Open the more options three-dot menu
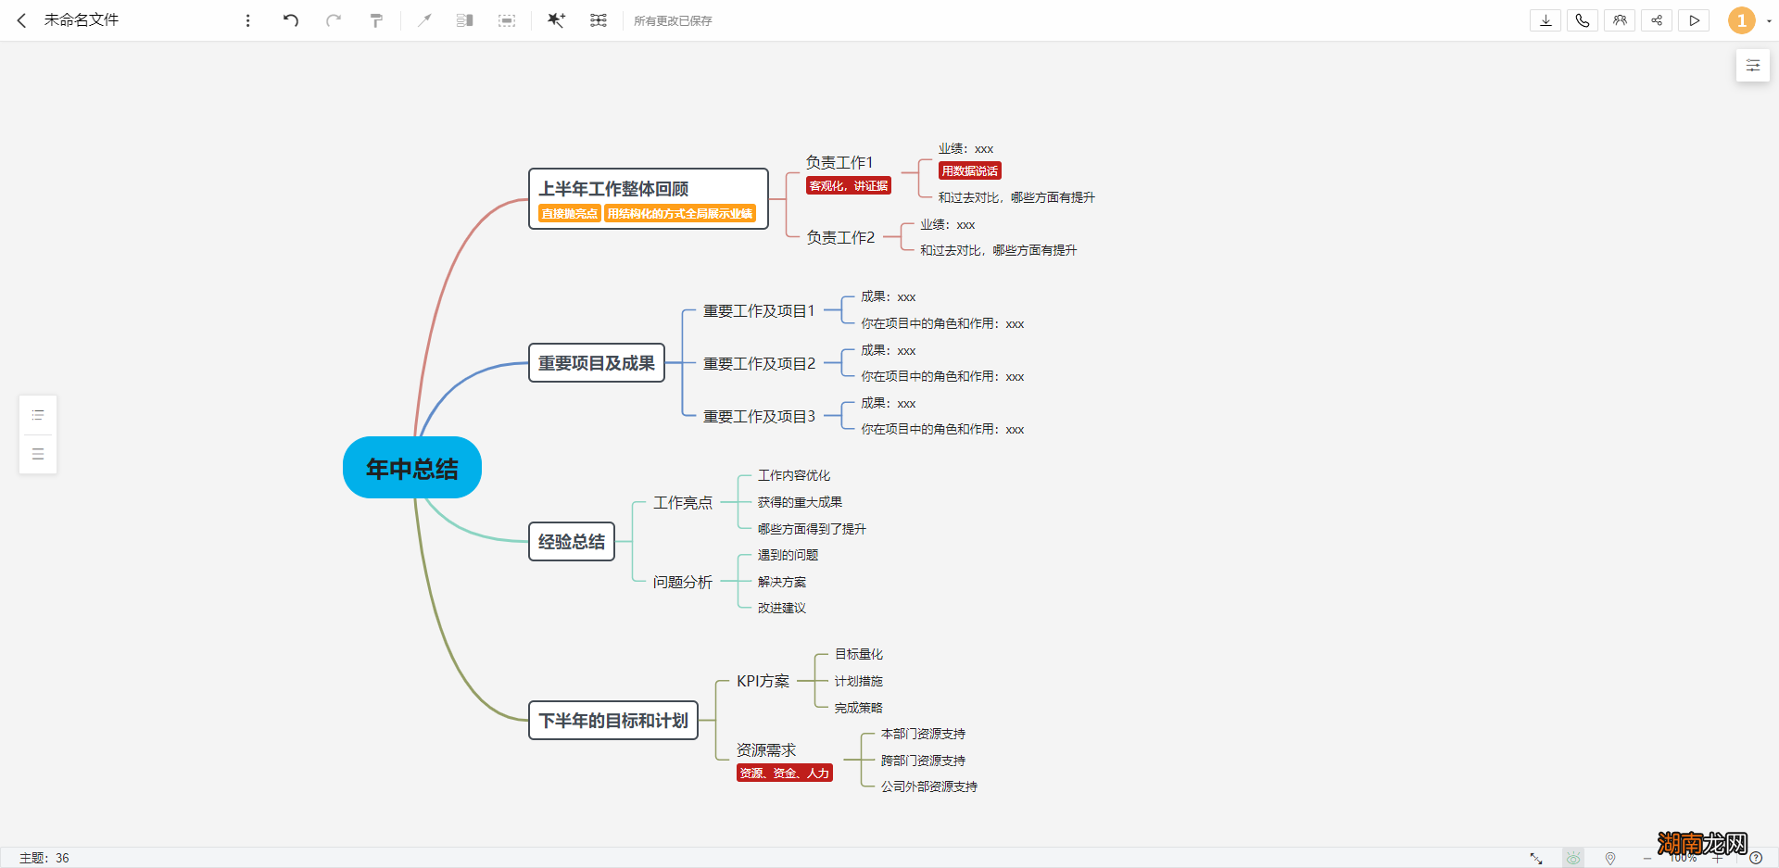Image resolution: width=1779 pixels, height=868 pixels. (x=247, y=19)
